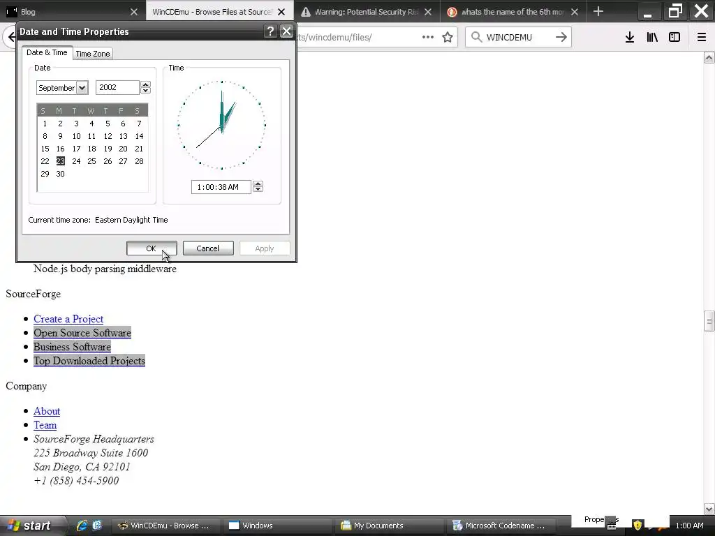Select day 19 in the calendar
Screen dimensions: 715x536
(x=108, y=149)
